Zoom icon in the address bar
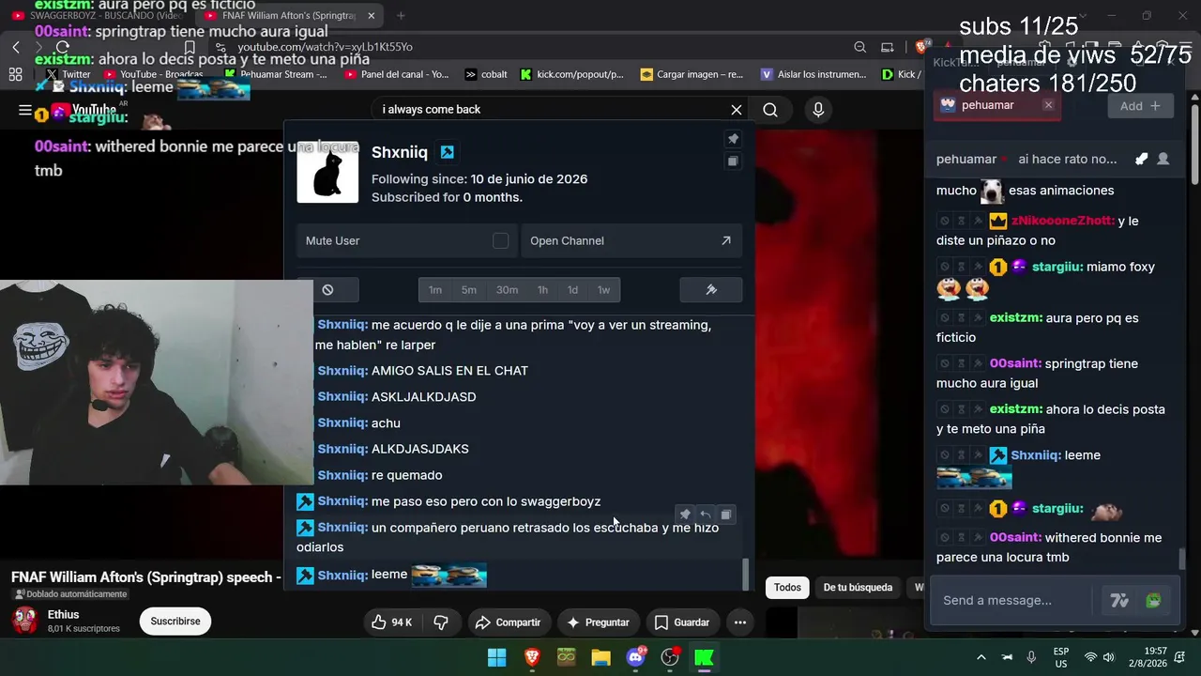Viewport: 1201px width, 676px height. click(859, 47)
